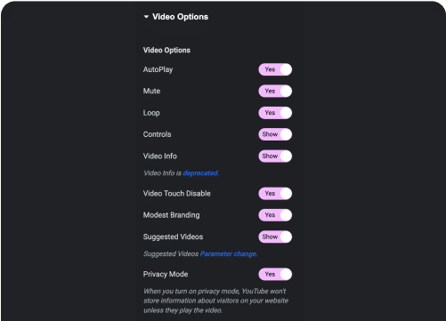The image size is (446, 321).
Task: Click the Suggested Videos label
Action: tap(173, 237)
